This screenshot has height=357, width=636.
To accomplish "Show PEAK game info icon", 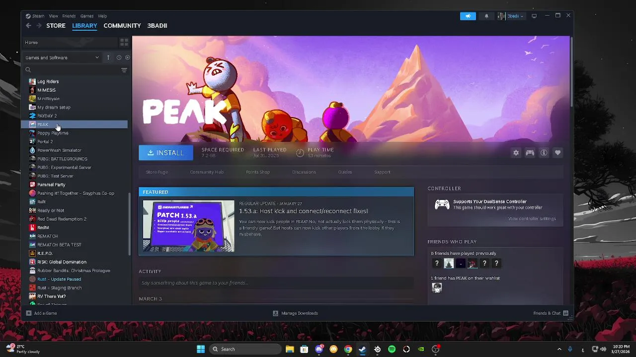I will [544, 153].
